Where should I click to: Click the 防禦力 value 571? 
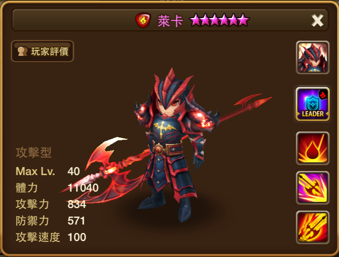[76, 221]
